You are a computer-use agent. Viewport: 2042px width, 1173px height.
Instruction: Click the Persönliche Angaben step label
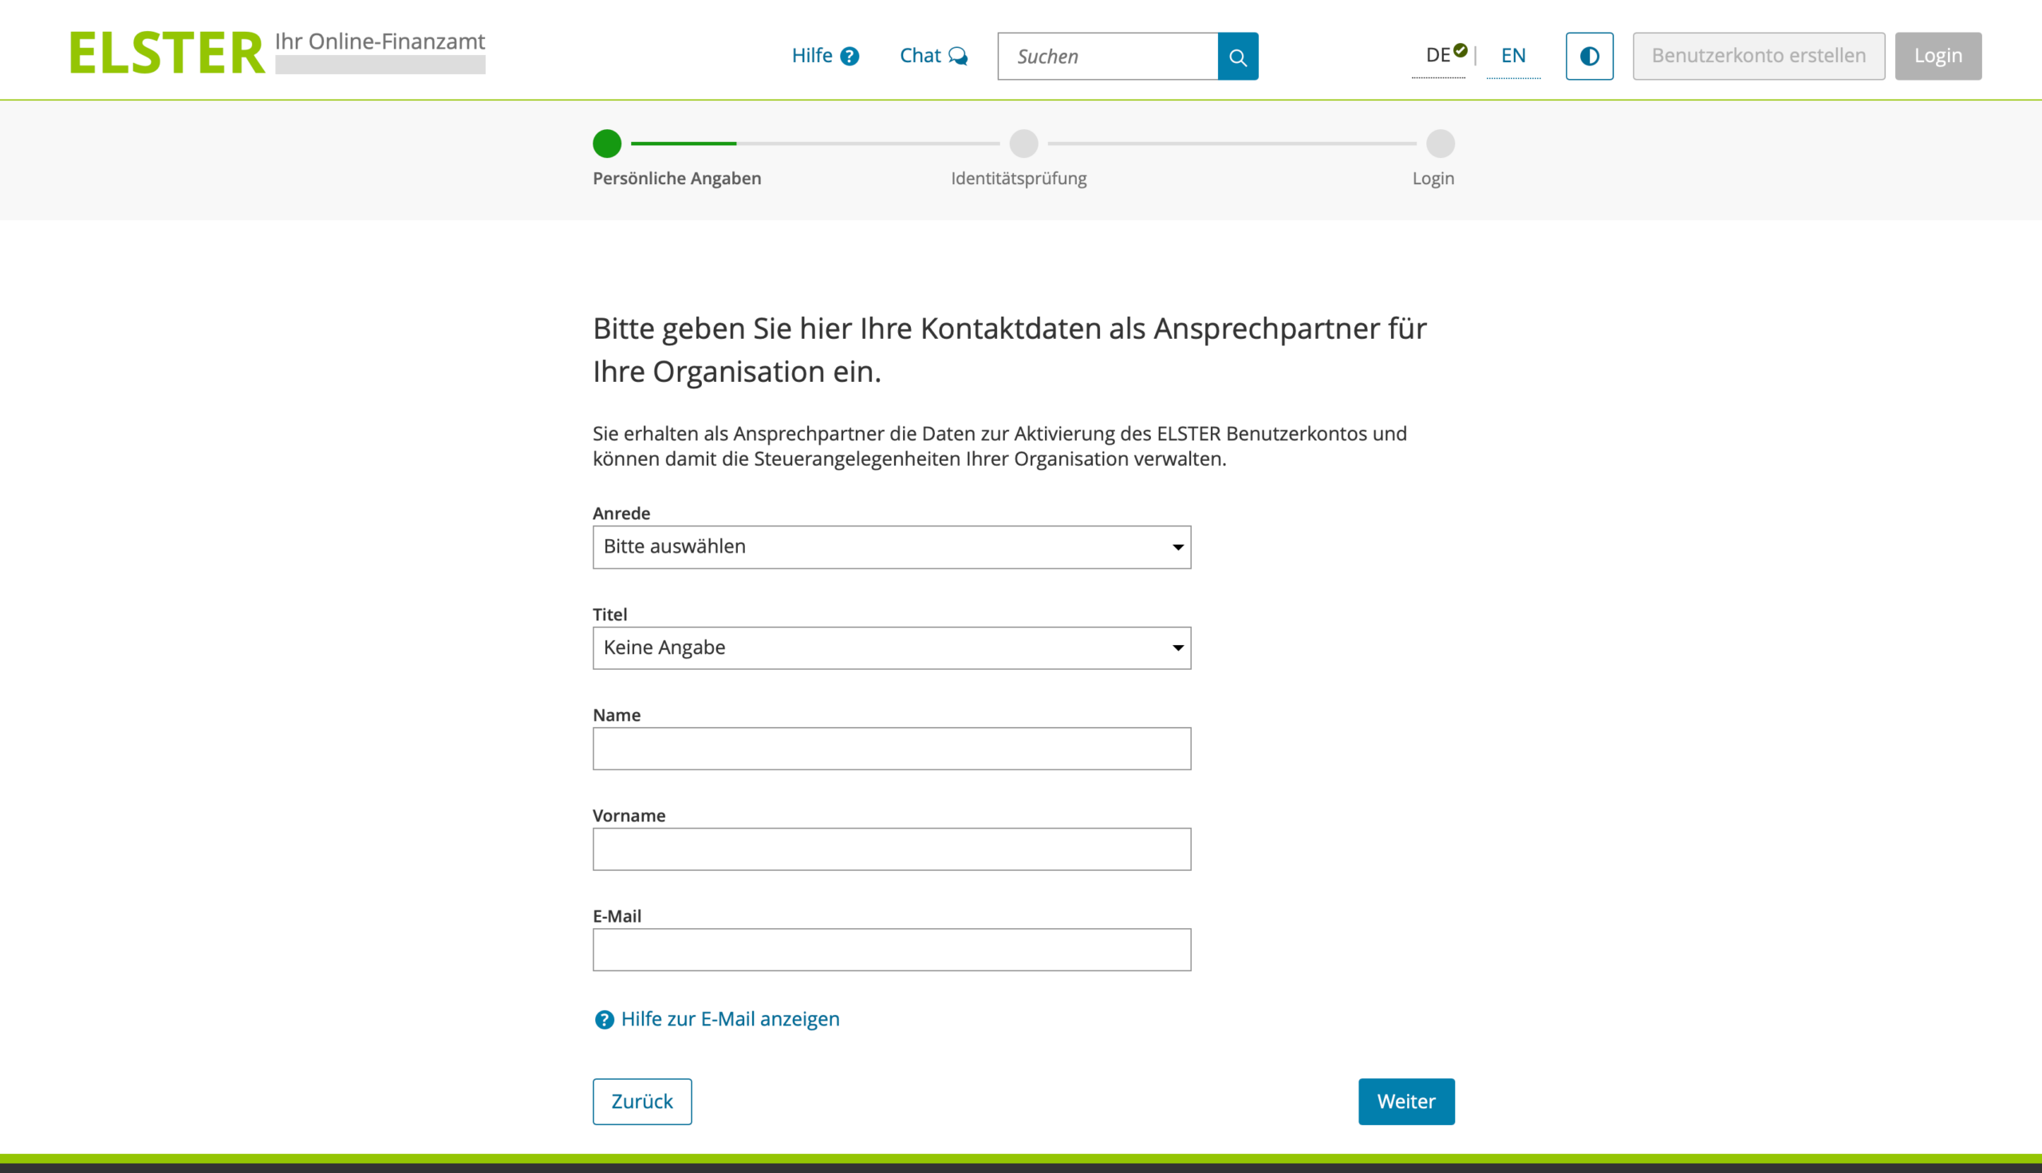click(x=677, y=178)
